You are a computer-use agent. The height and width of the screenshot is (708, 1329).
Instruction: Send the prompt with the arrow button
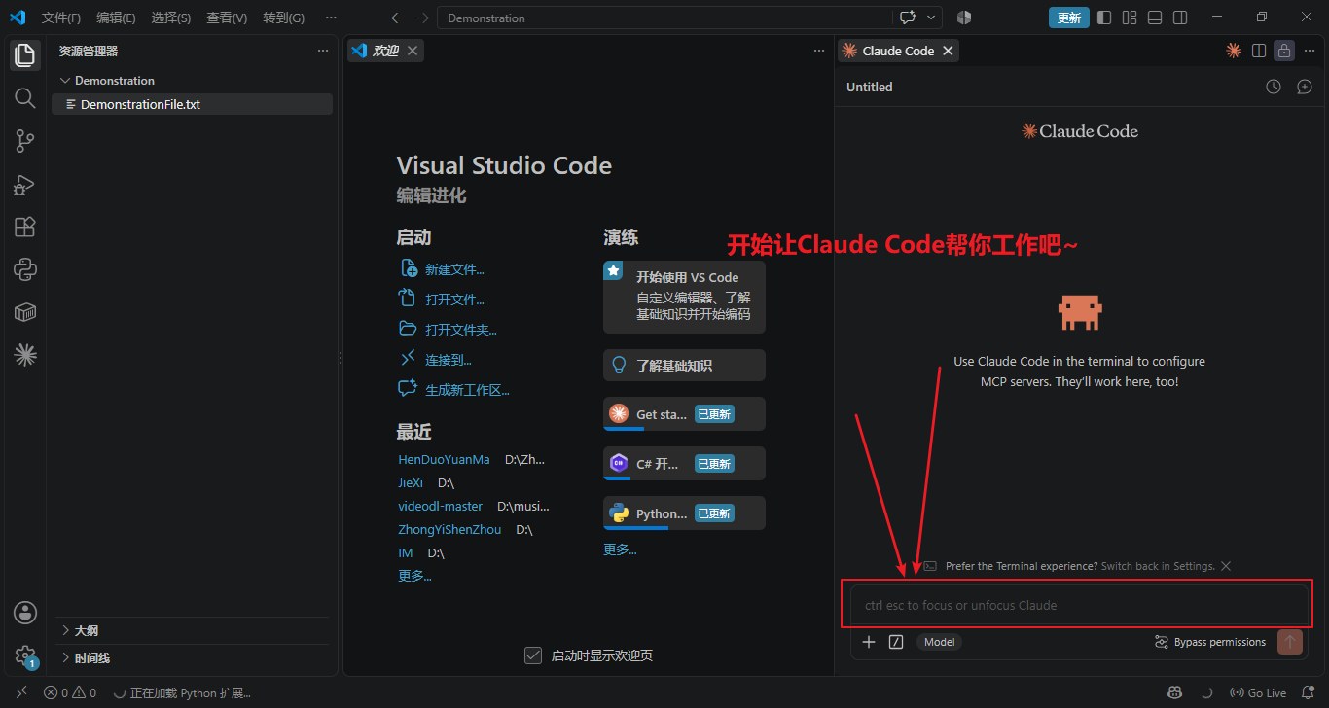pos(1290,642)
